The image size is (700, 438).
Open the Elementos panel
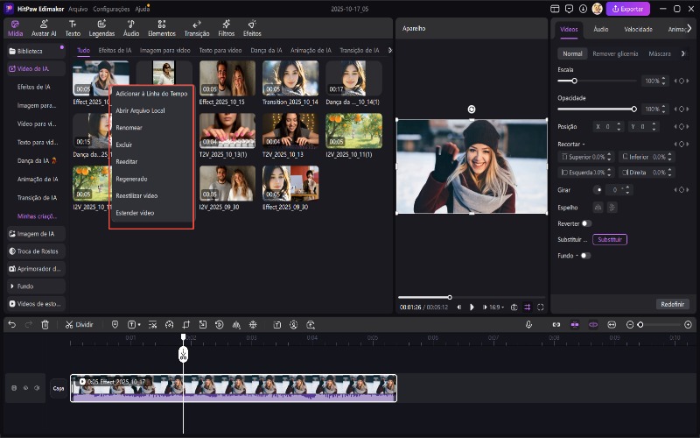[162, 28]
